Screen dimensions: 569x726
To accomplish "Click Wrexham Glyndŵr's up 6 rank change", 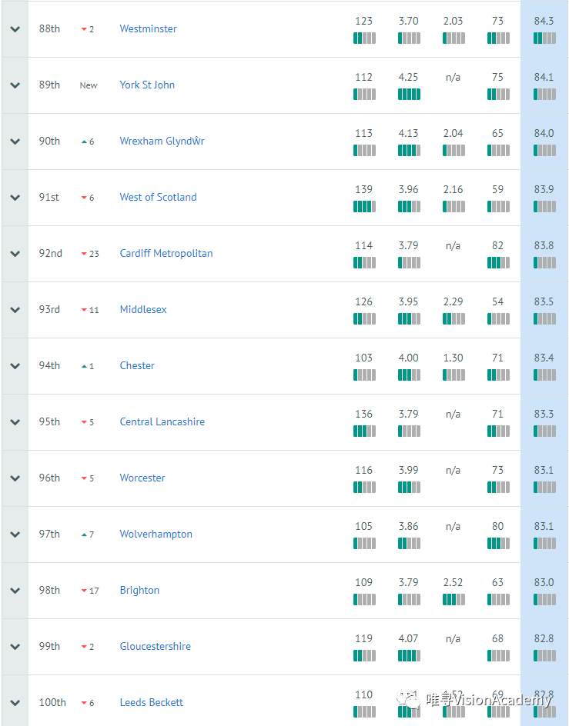I will [x=88, y=142].
